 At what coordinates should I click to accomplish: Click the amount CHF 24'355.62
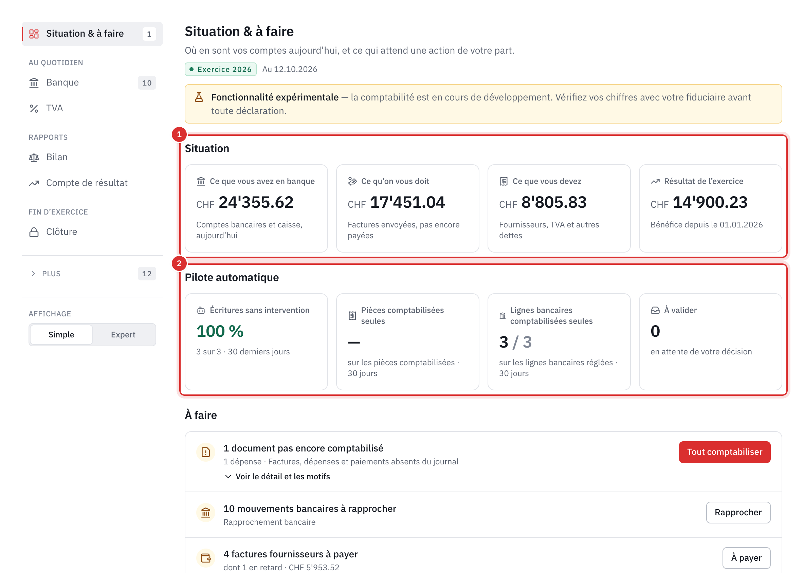[245, 203]
